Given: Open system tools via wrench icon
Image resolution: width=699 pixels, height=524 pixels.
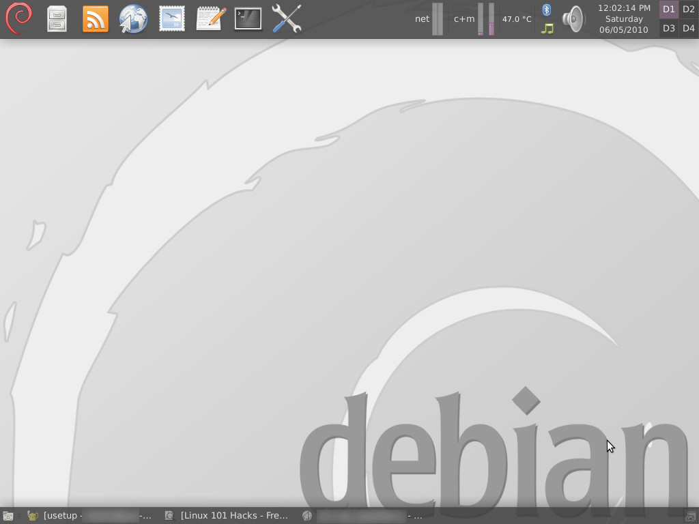Looking at the screenshot, I should pos(286,18).
